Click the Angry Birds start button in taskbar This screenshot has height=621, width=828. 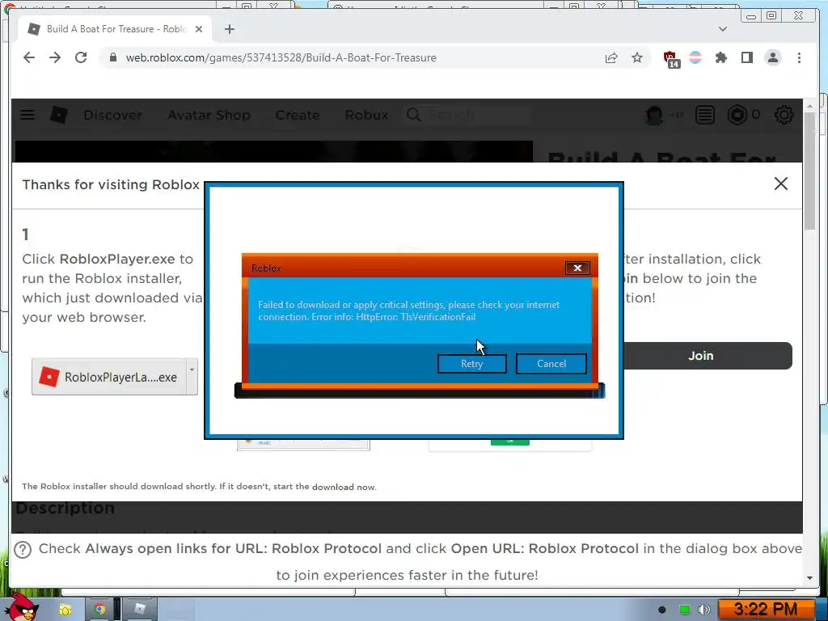pos(21,607)
